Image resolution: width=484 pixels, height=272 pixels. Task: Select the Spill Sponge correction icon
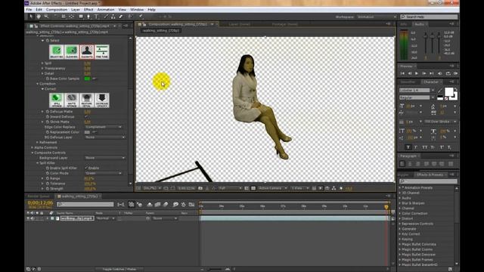click(57, 100)
